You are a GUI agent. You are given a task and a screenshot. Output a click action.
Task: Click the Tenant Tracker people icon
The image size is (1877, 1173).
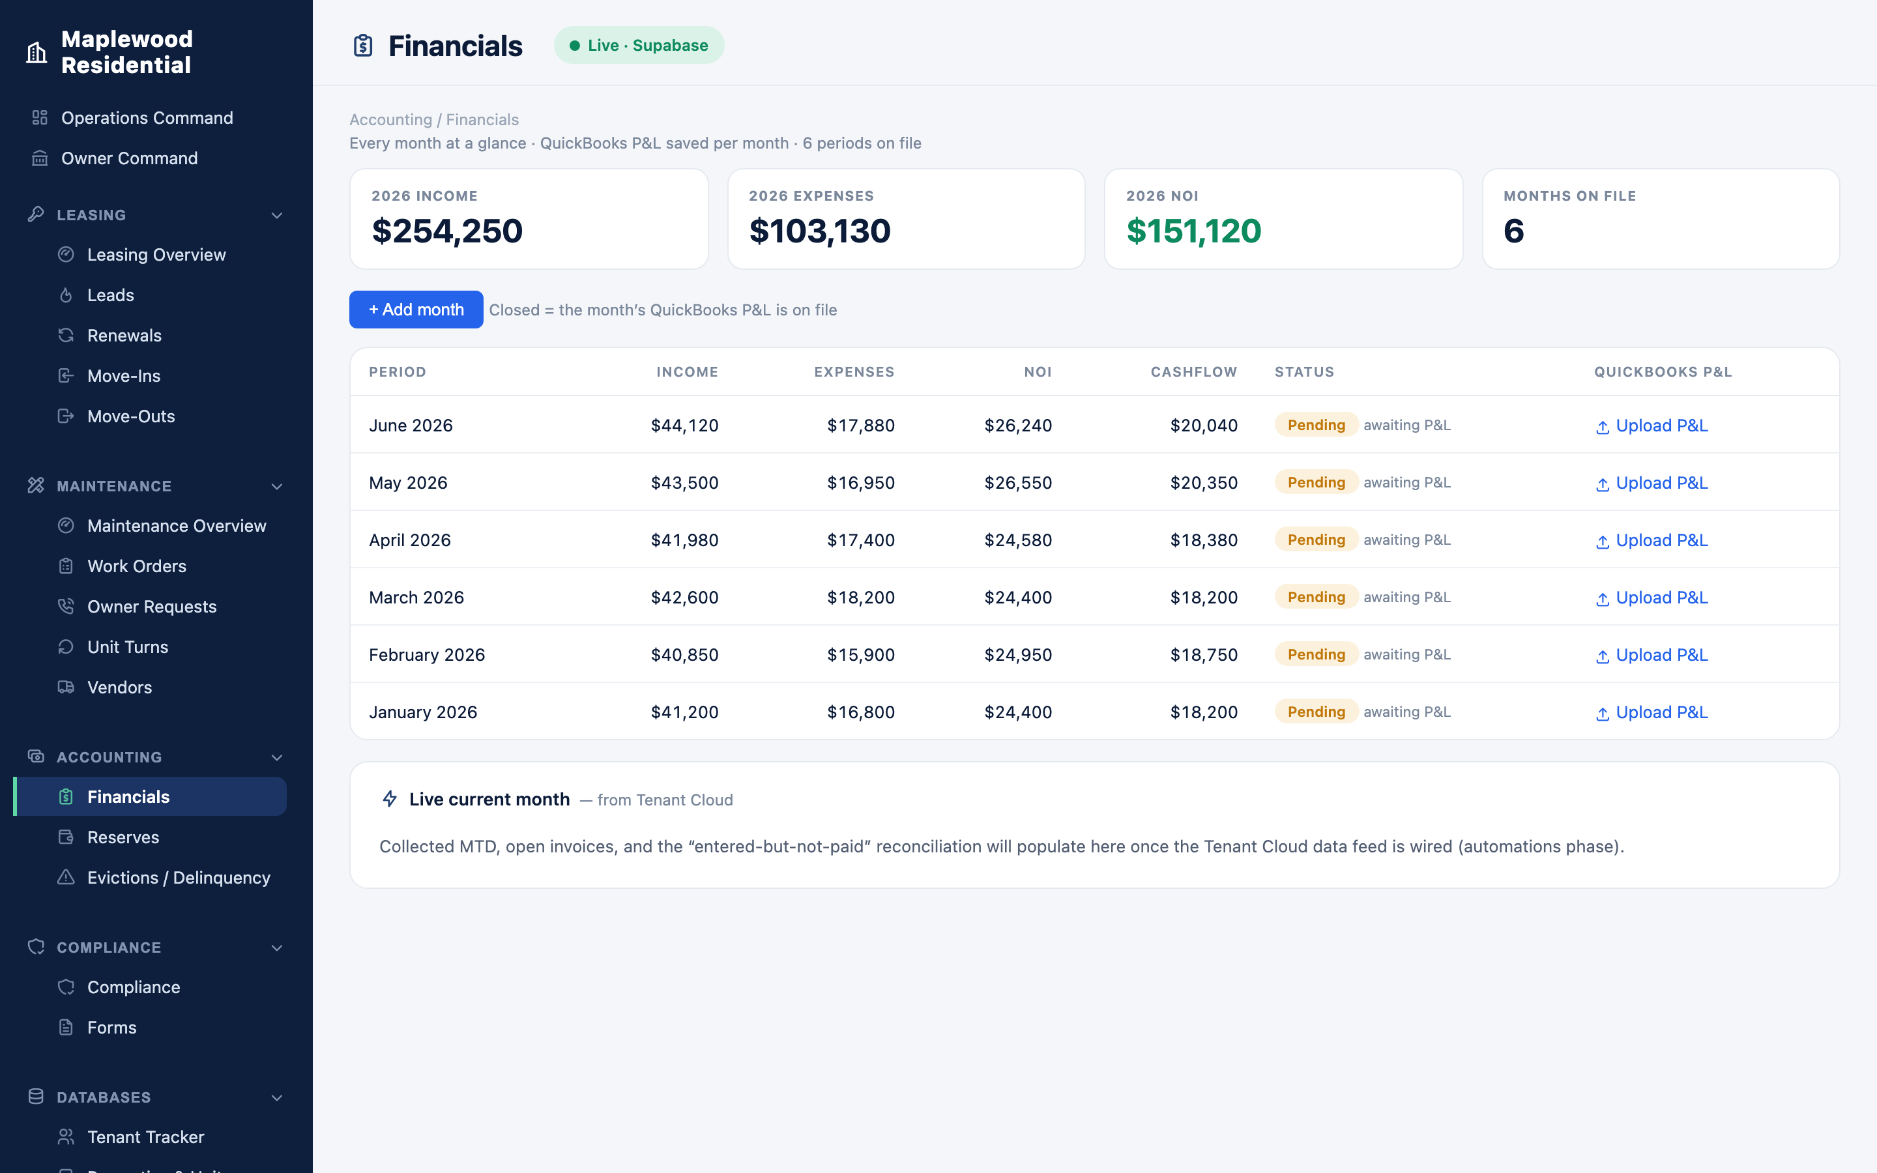(x=66, y=1137)
